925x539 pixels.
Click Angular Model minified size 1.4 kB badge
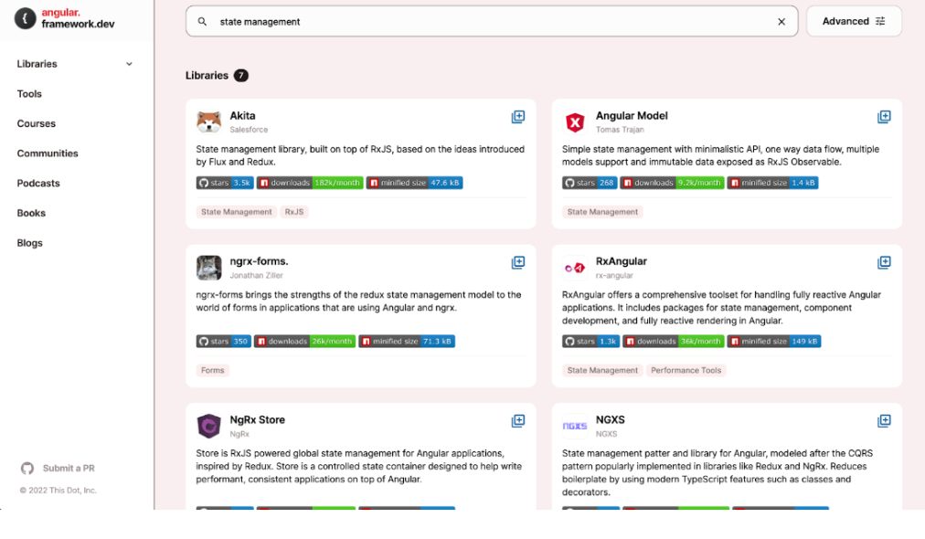[x=772, y=183]
